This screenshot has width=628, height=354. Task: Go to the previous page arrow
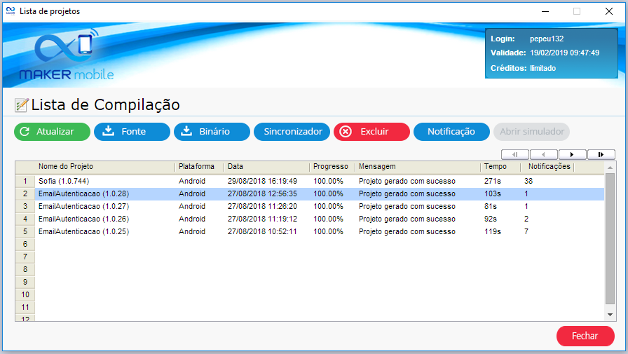tap(543, 154)
